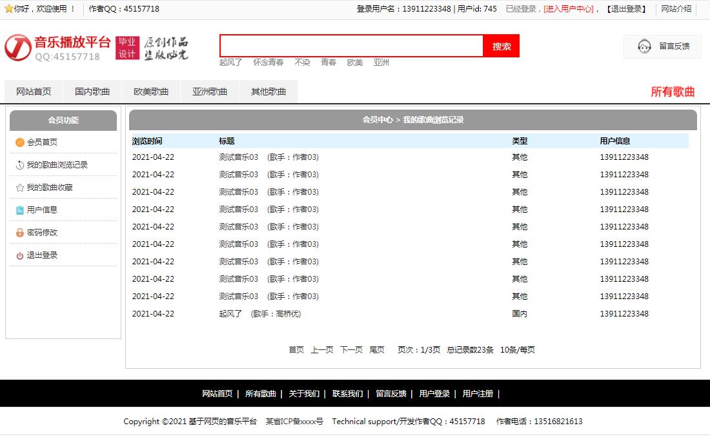Click the red site logo icon
The width and height of the screenshot is (710, 439).
(x=18, y=48)
